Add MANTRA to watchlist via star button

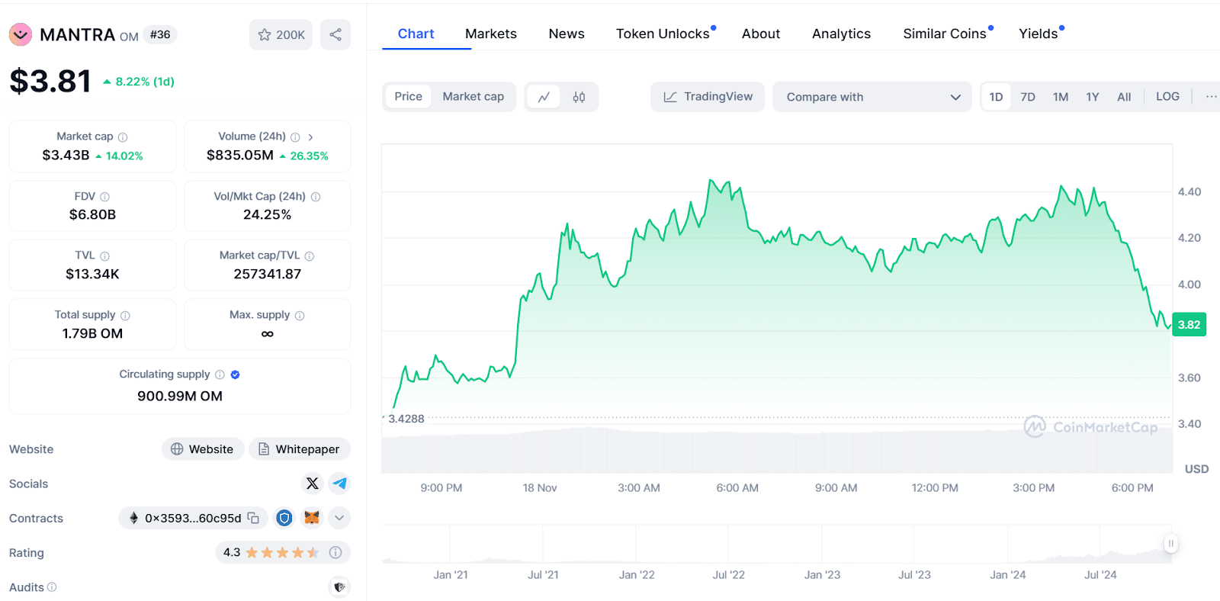tap(281, 34)
